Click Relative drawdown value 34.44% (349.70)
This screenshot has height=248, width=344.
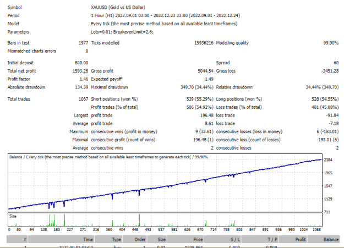(x=322, y=87)
